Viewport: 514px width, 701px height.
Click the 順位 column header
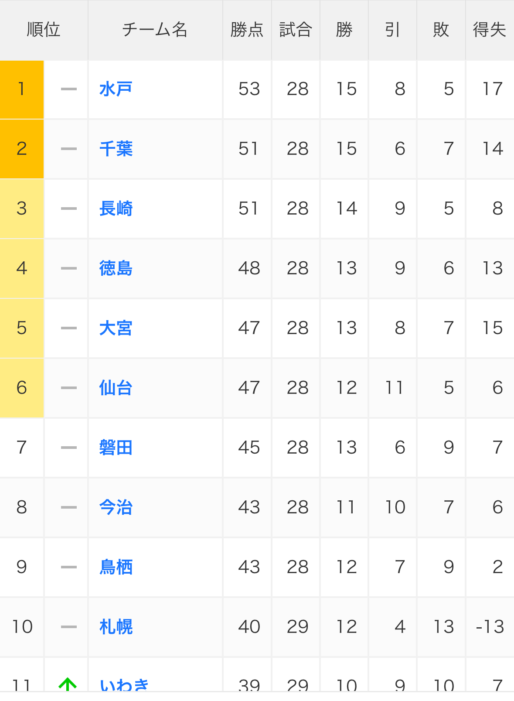44,30
